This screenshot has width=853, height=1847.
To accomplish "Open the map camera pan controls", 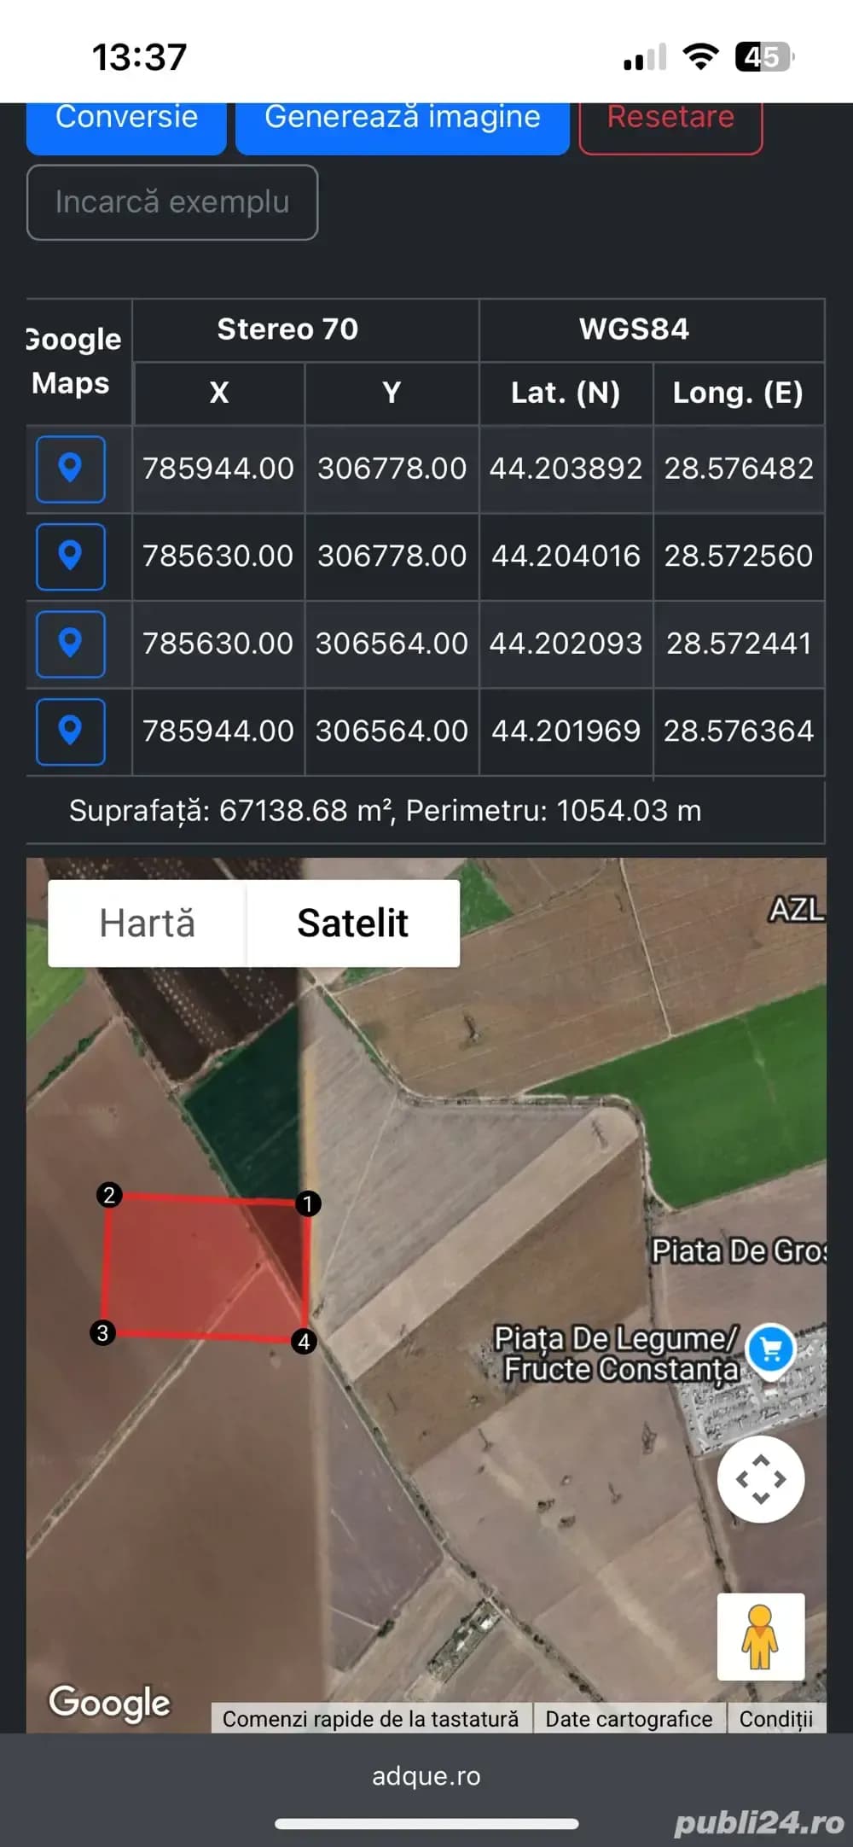I will click(760, 1479).
